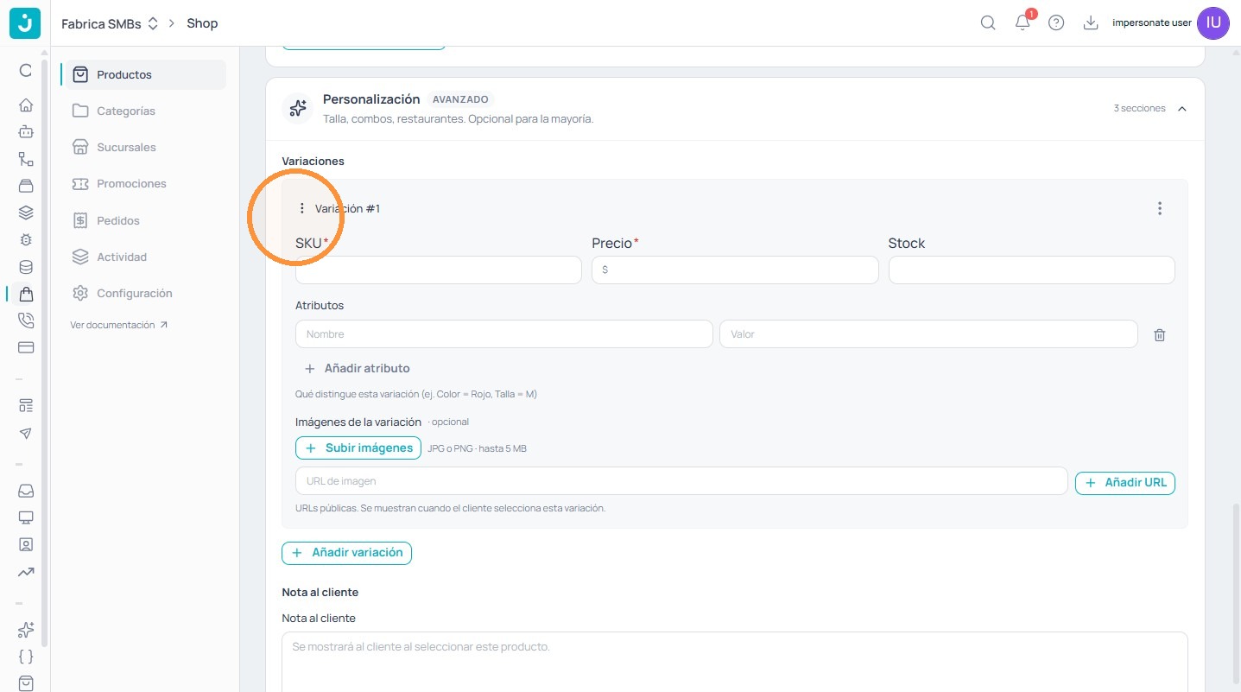Focus the attribute Nombre field

point(504,334)
